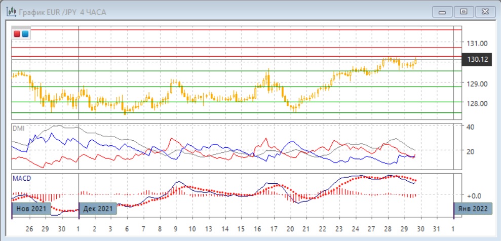
Task: Maximize the EUR/JPY chart window
Action: pyautogui.click(x=463, y=11)
